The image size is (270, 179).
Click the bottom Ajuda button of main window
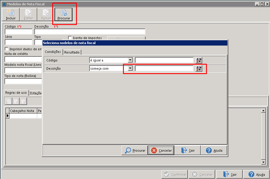click(x=256, y=174)
